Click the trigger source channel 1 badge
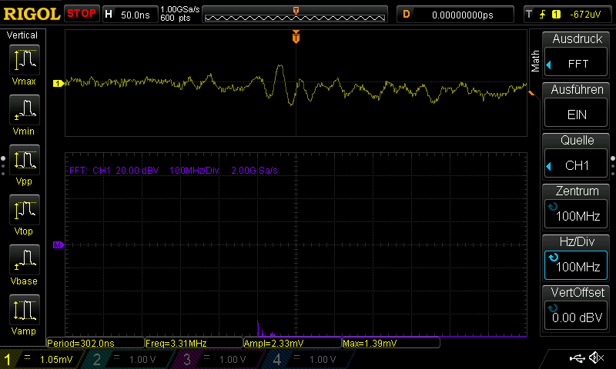Screen dimensions: 616x369 coord(556,15)
